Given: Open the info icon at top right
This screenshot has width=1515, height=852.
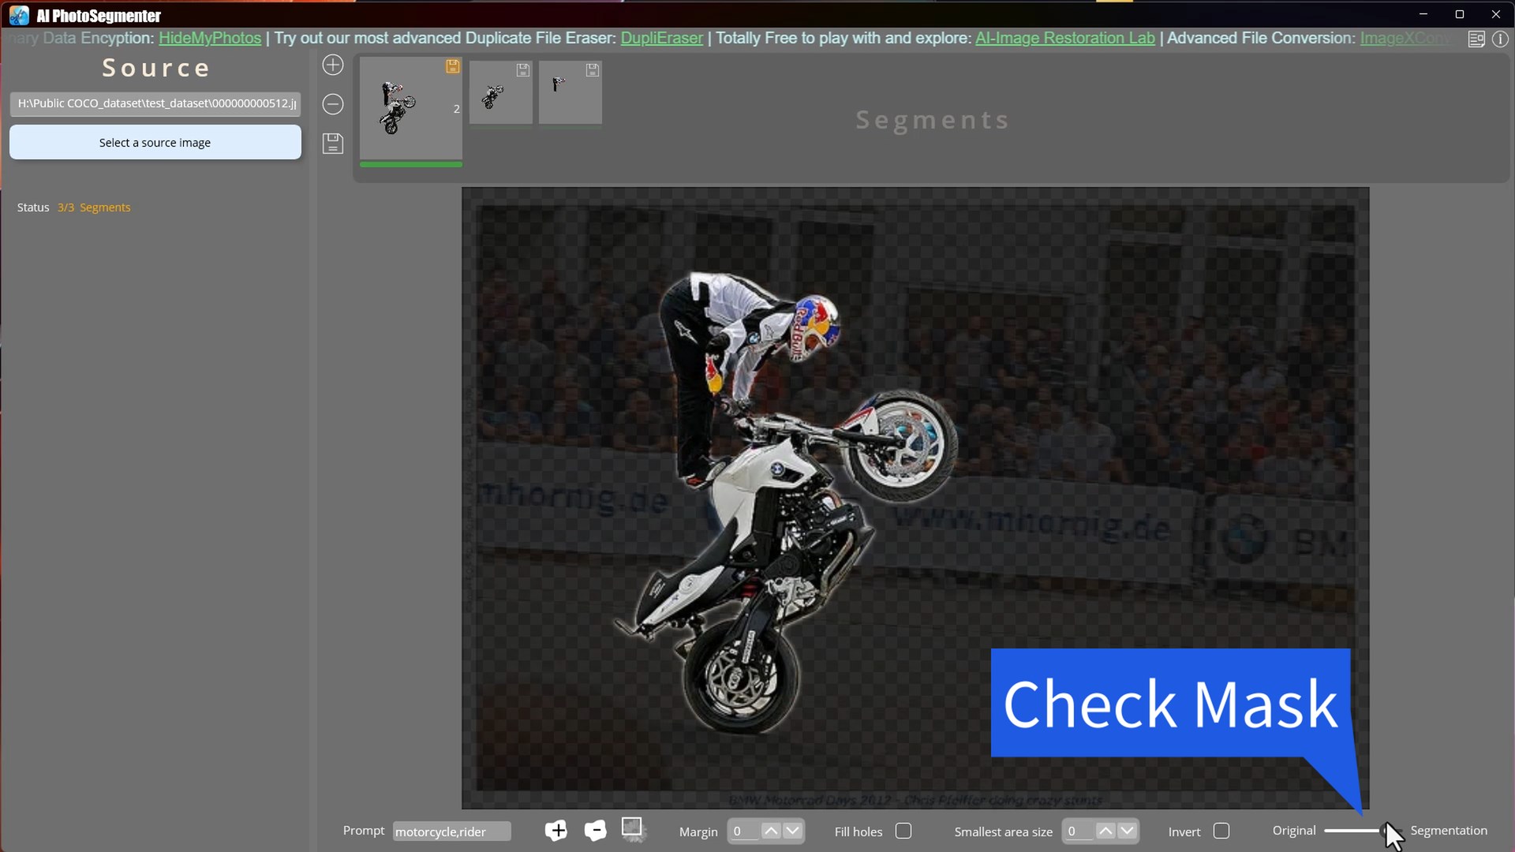Looking at the screenshot, I should [x=1500, y=39].
